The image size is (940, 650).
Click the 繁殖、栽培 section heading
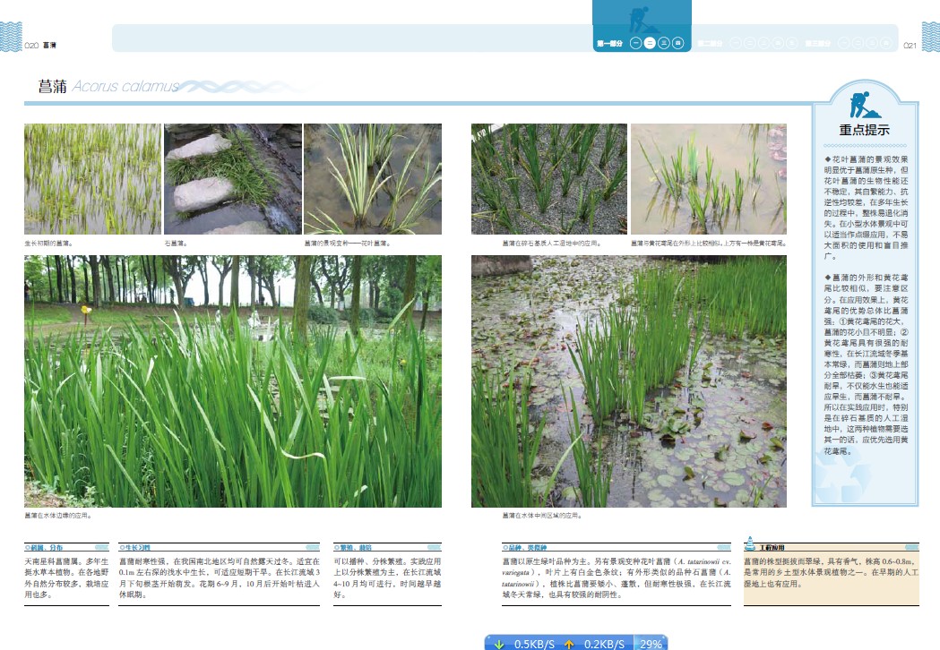353,546
